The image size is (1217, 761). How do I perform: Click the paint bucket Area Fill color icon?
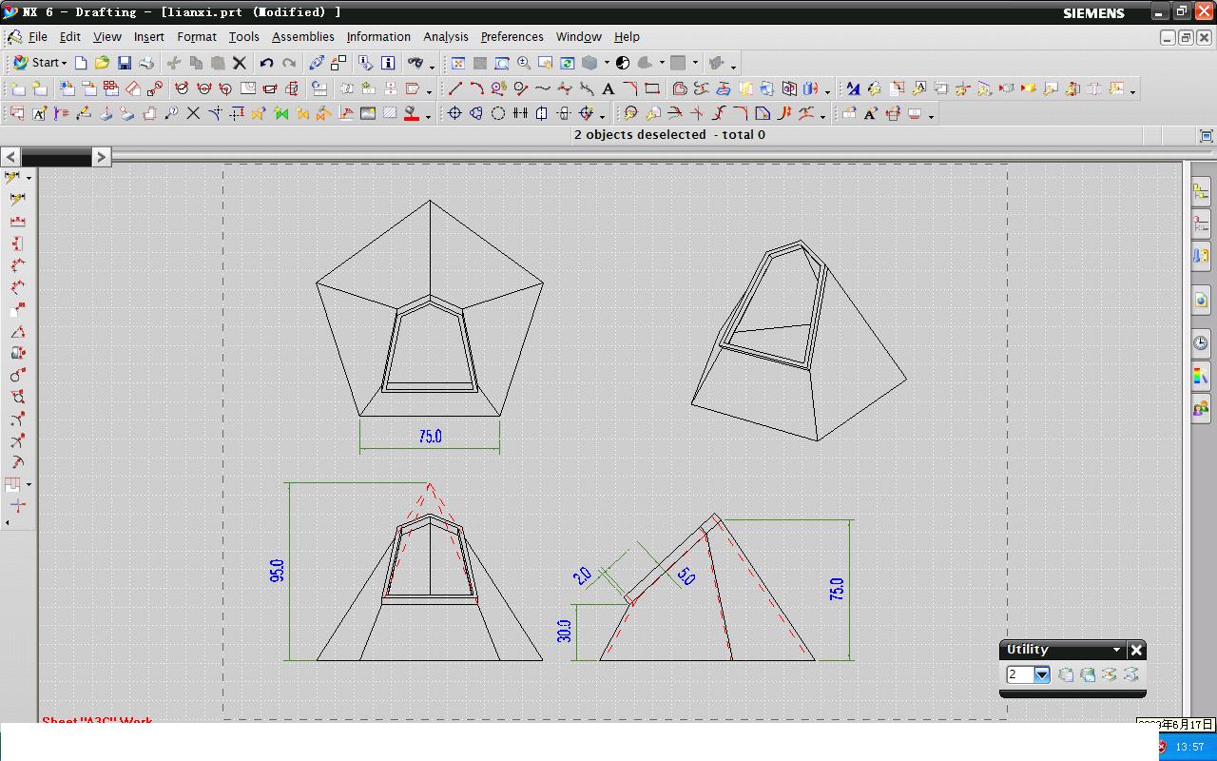pyautogui.click(x=412, y=113)
